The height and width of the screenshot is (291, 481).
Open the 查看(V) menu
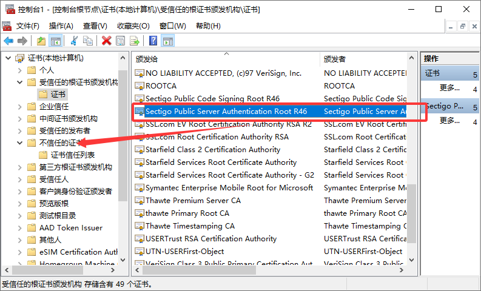coord(95,26)
